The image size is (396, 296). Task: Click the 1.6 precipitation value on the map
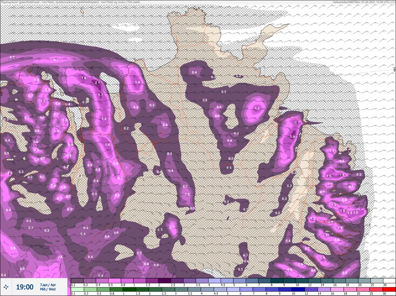(x=329, y=176)
